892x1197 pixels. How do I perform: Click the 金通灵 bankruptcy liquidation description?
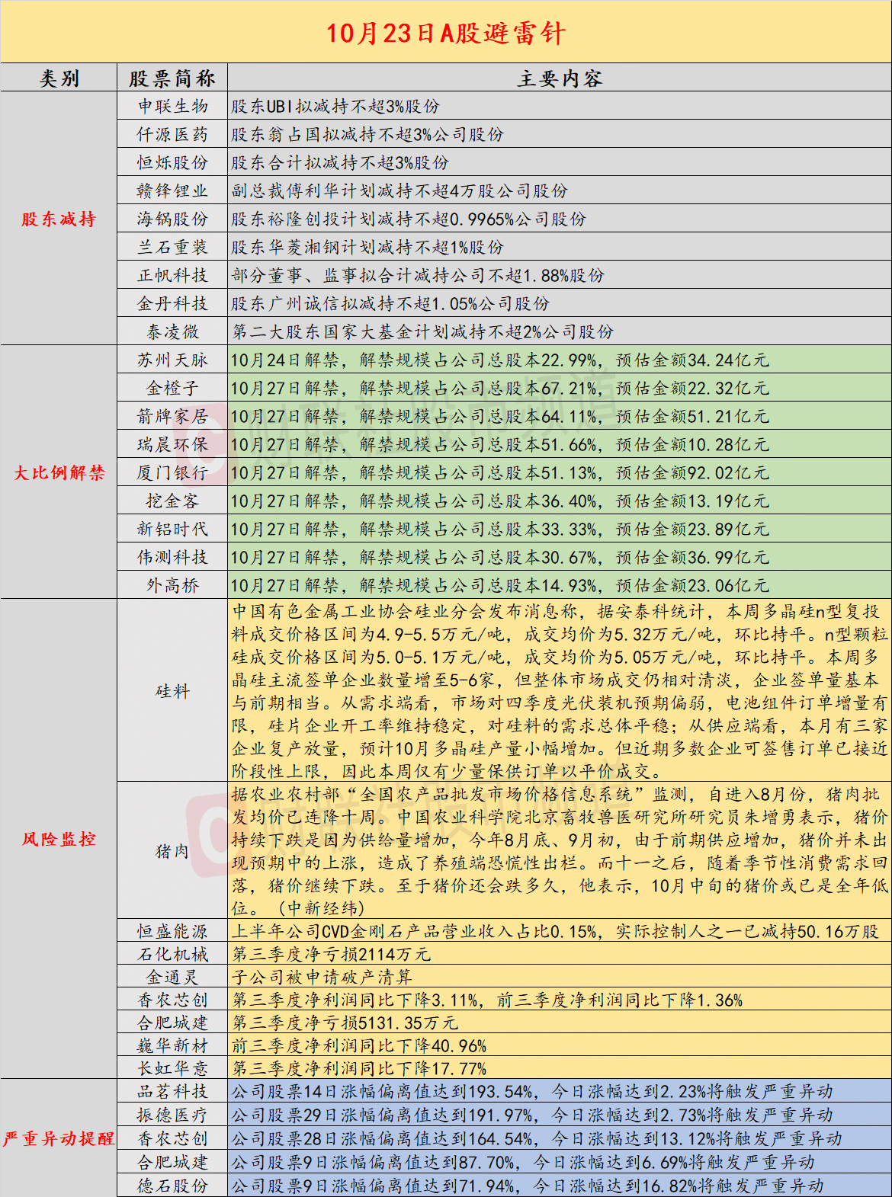click(322, 978)
